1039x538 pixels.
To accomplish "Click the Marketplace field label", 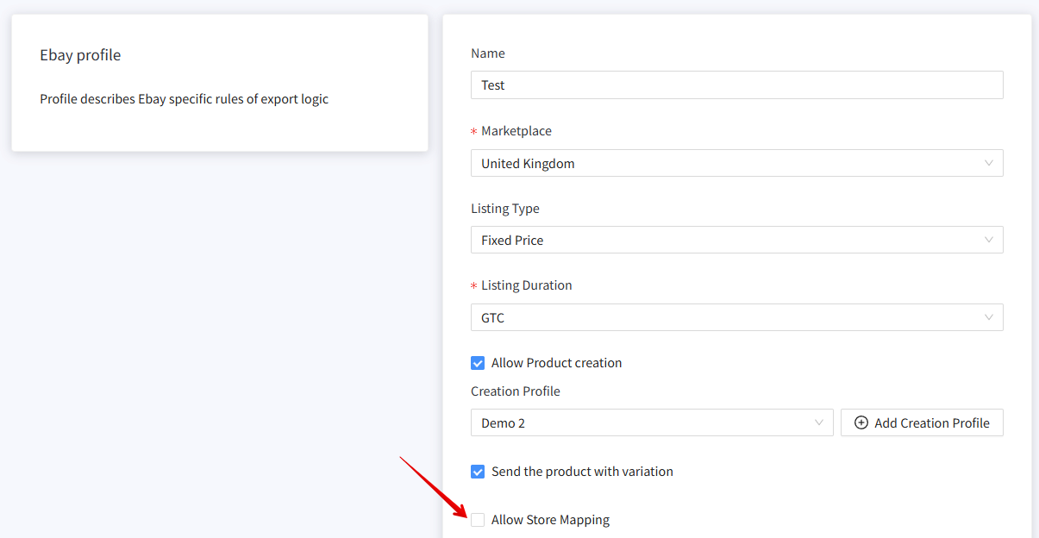I will (516, 131).
